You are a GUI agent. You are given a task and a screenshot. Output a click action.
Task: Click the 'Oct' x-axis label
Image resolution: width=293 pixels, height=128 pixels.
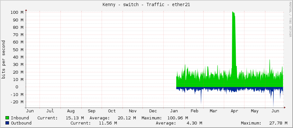[112, 111]
